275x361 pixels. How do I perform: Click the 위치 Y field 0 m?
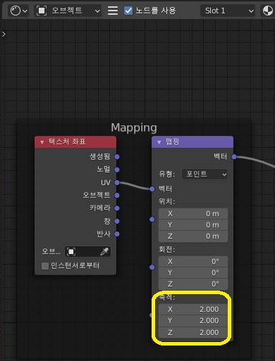193,225
